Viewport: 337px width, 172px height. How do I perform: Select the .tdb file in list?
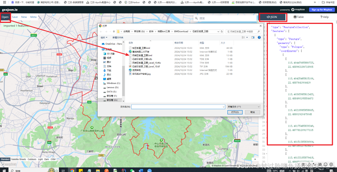tap(142, 59)
